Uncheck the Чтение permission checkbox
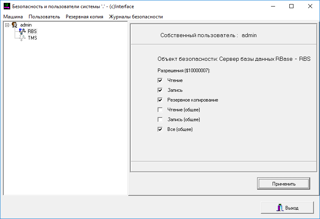Viewport: 320px width, 219px height. 160,80
